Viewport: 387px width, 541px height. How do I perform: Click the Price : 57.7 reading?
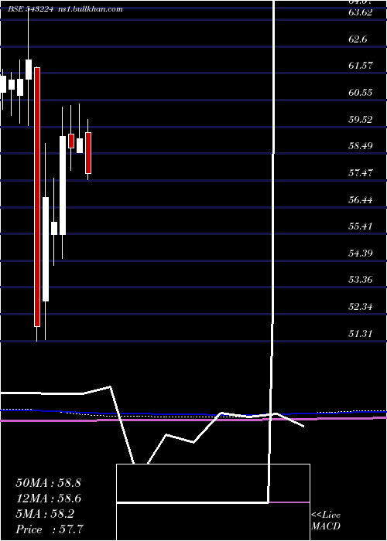pos(50,529)
